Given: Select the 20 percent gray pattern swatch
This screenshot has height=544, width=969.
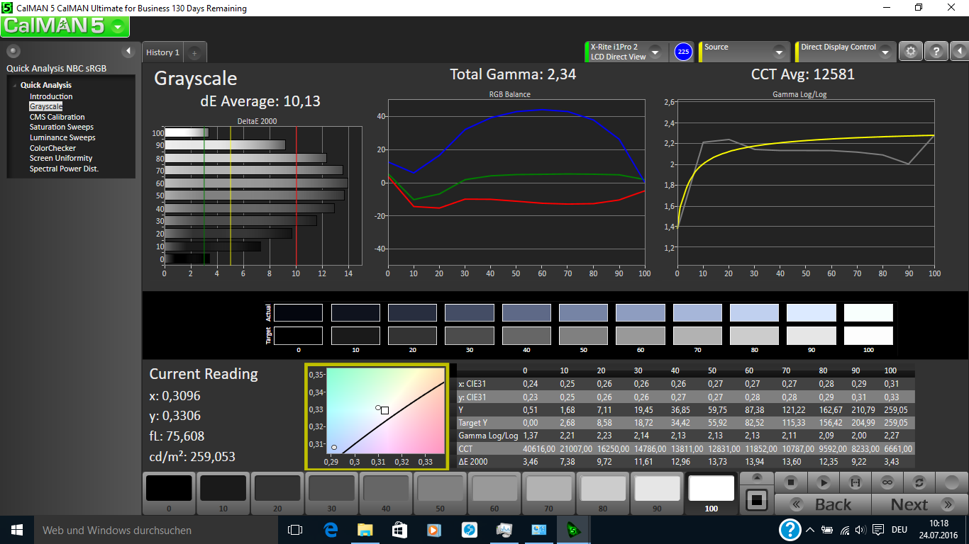Looking at the screenshot, I should pyautogui.click(x=277, y=493).
